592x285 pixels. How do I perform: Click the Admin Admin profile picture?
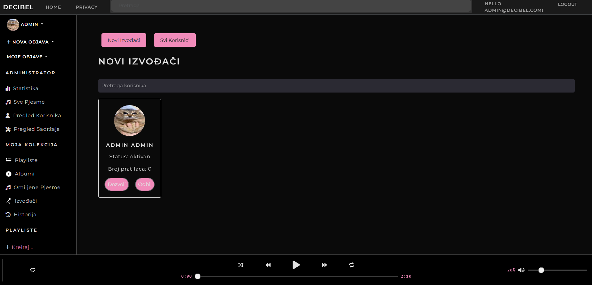[x=130, y=121]
